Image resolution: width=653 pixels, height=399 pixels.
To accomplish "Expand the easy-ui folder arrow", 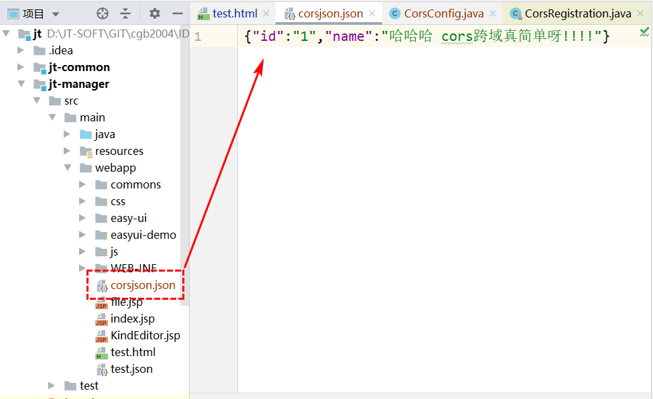I will click(82, 218).
